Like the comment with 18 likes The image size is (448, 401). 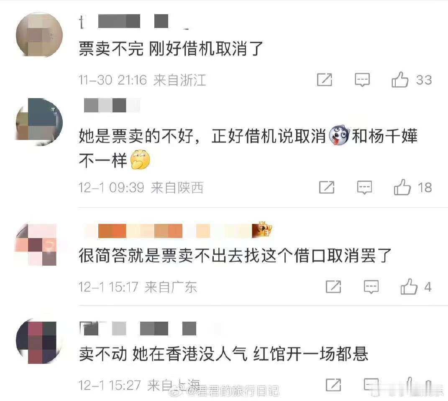pyautogui.click(x=402, y=187)
